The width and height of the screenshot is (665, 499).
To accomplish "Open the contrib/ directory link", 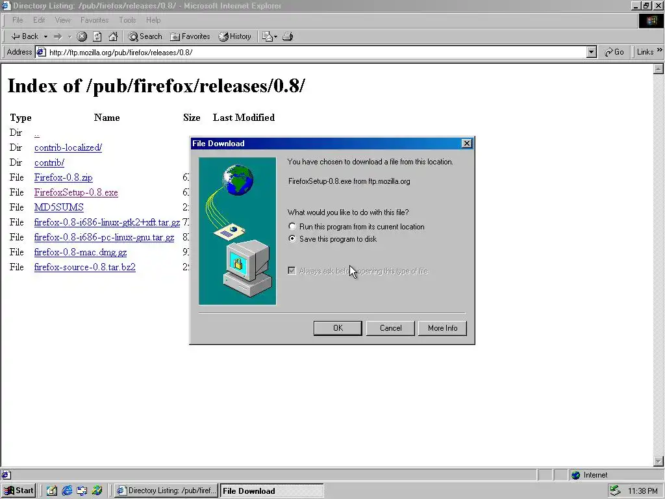I will (49, 162).
